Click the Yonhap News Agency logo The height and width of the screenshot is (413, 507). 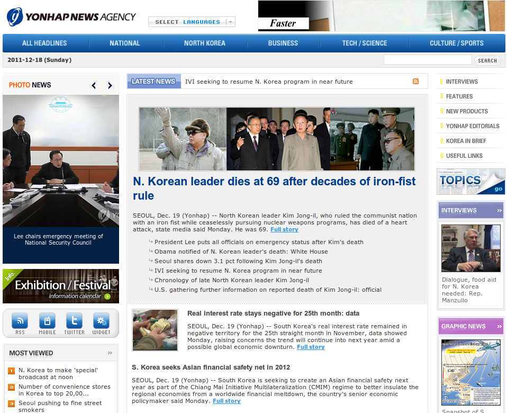pyautogui.click(x=71, y=17)
